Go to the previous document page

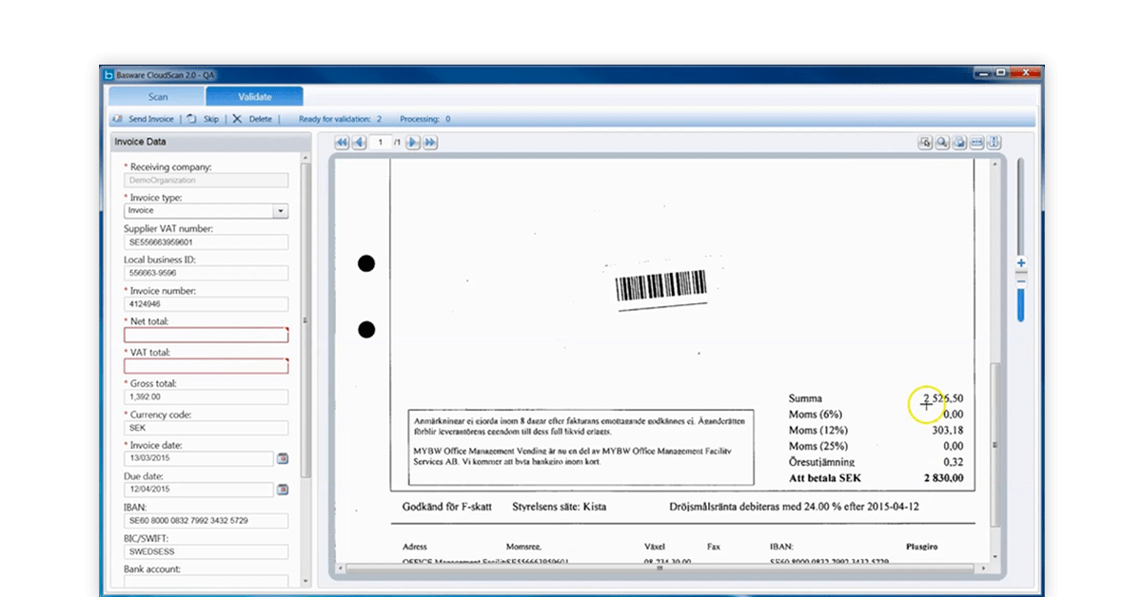coord(359,143)
